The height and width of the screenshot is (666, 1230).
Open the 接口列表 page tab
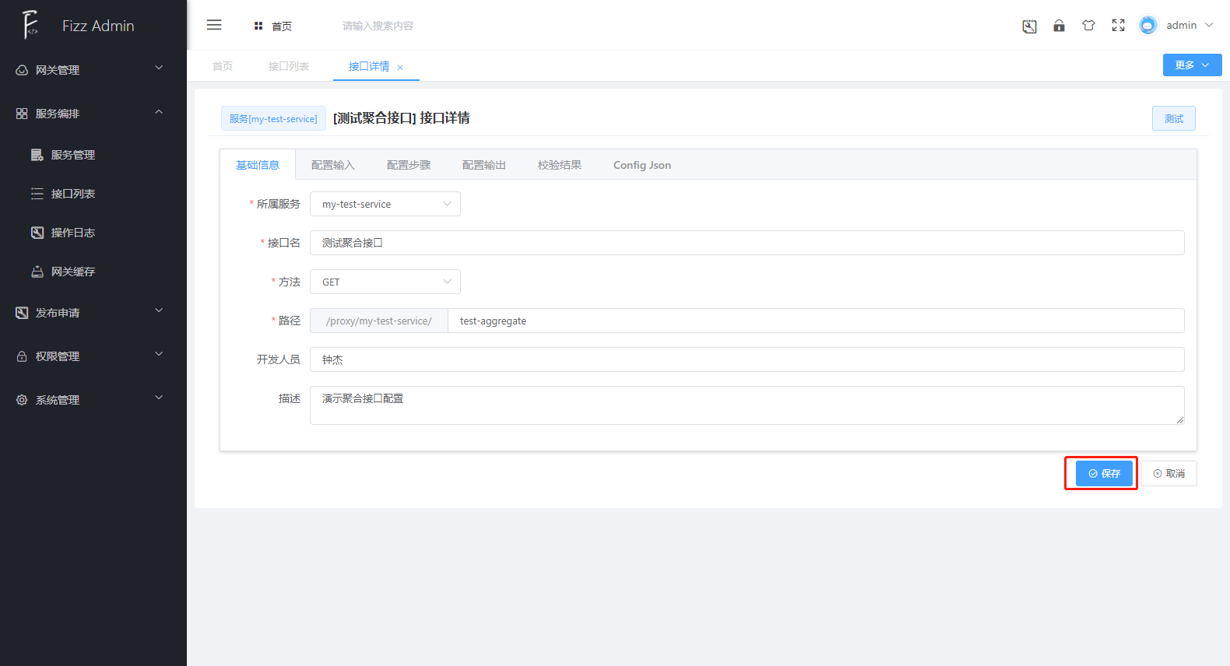pos(289,66)
